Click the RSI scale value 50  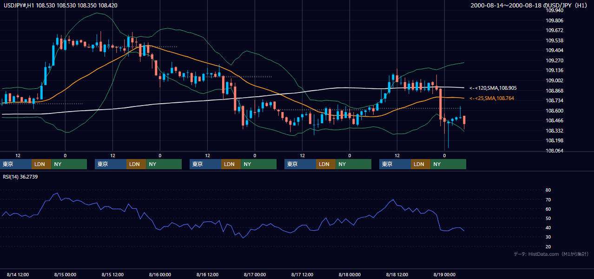[548, 218]
